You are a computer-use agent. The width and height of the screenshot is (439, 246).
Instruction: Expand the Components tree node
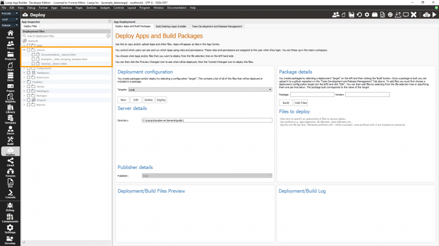(x=24, y=68)
